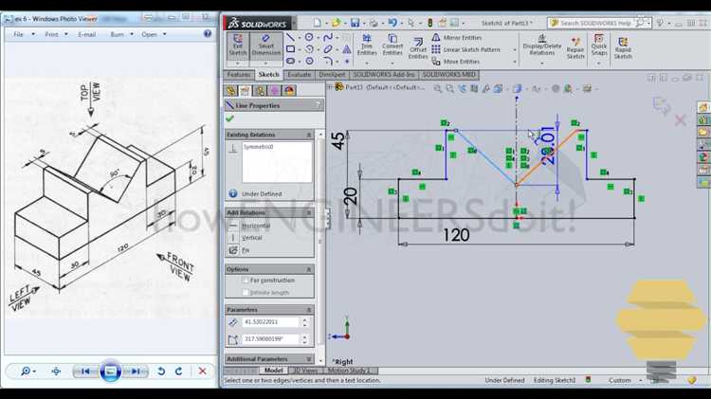Screen dimensions: 711x399
Task: Collapse the Add Relations section
Action: pos(309,212)
